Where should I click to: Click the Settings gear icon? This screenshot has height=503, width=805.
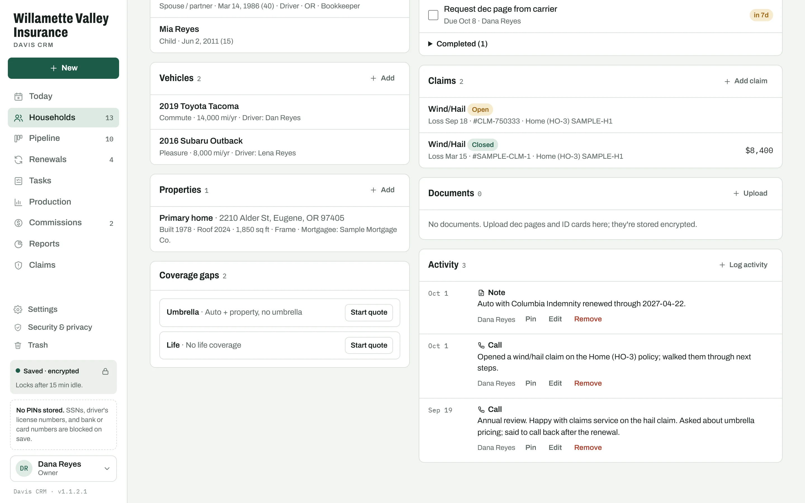click(x=18, y=310)
